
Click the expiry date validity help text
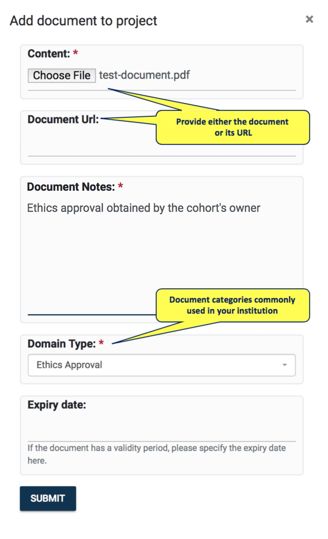point(156,454)
